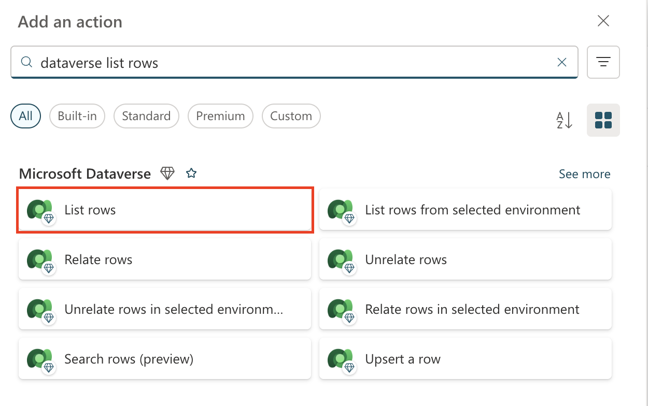The image size is (648, 406).
Task: Switch to the Custom filter pill
Action: click(291, 116)
